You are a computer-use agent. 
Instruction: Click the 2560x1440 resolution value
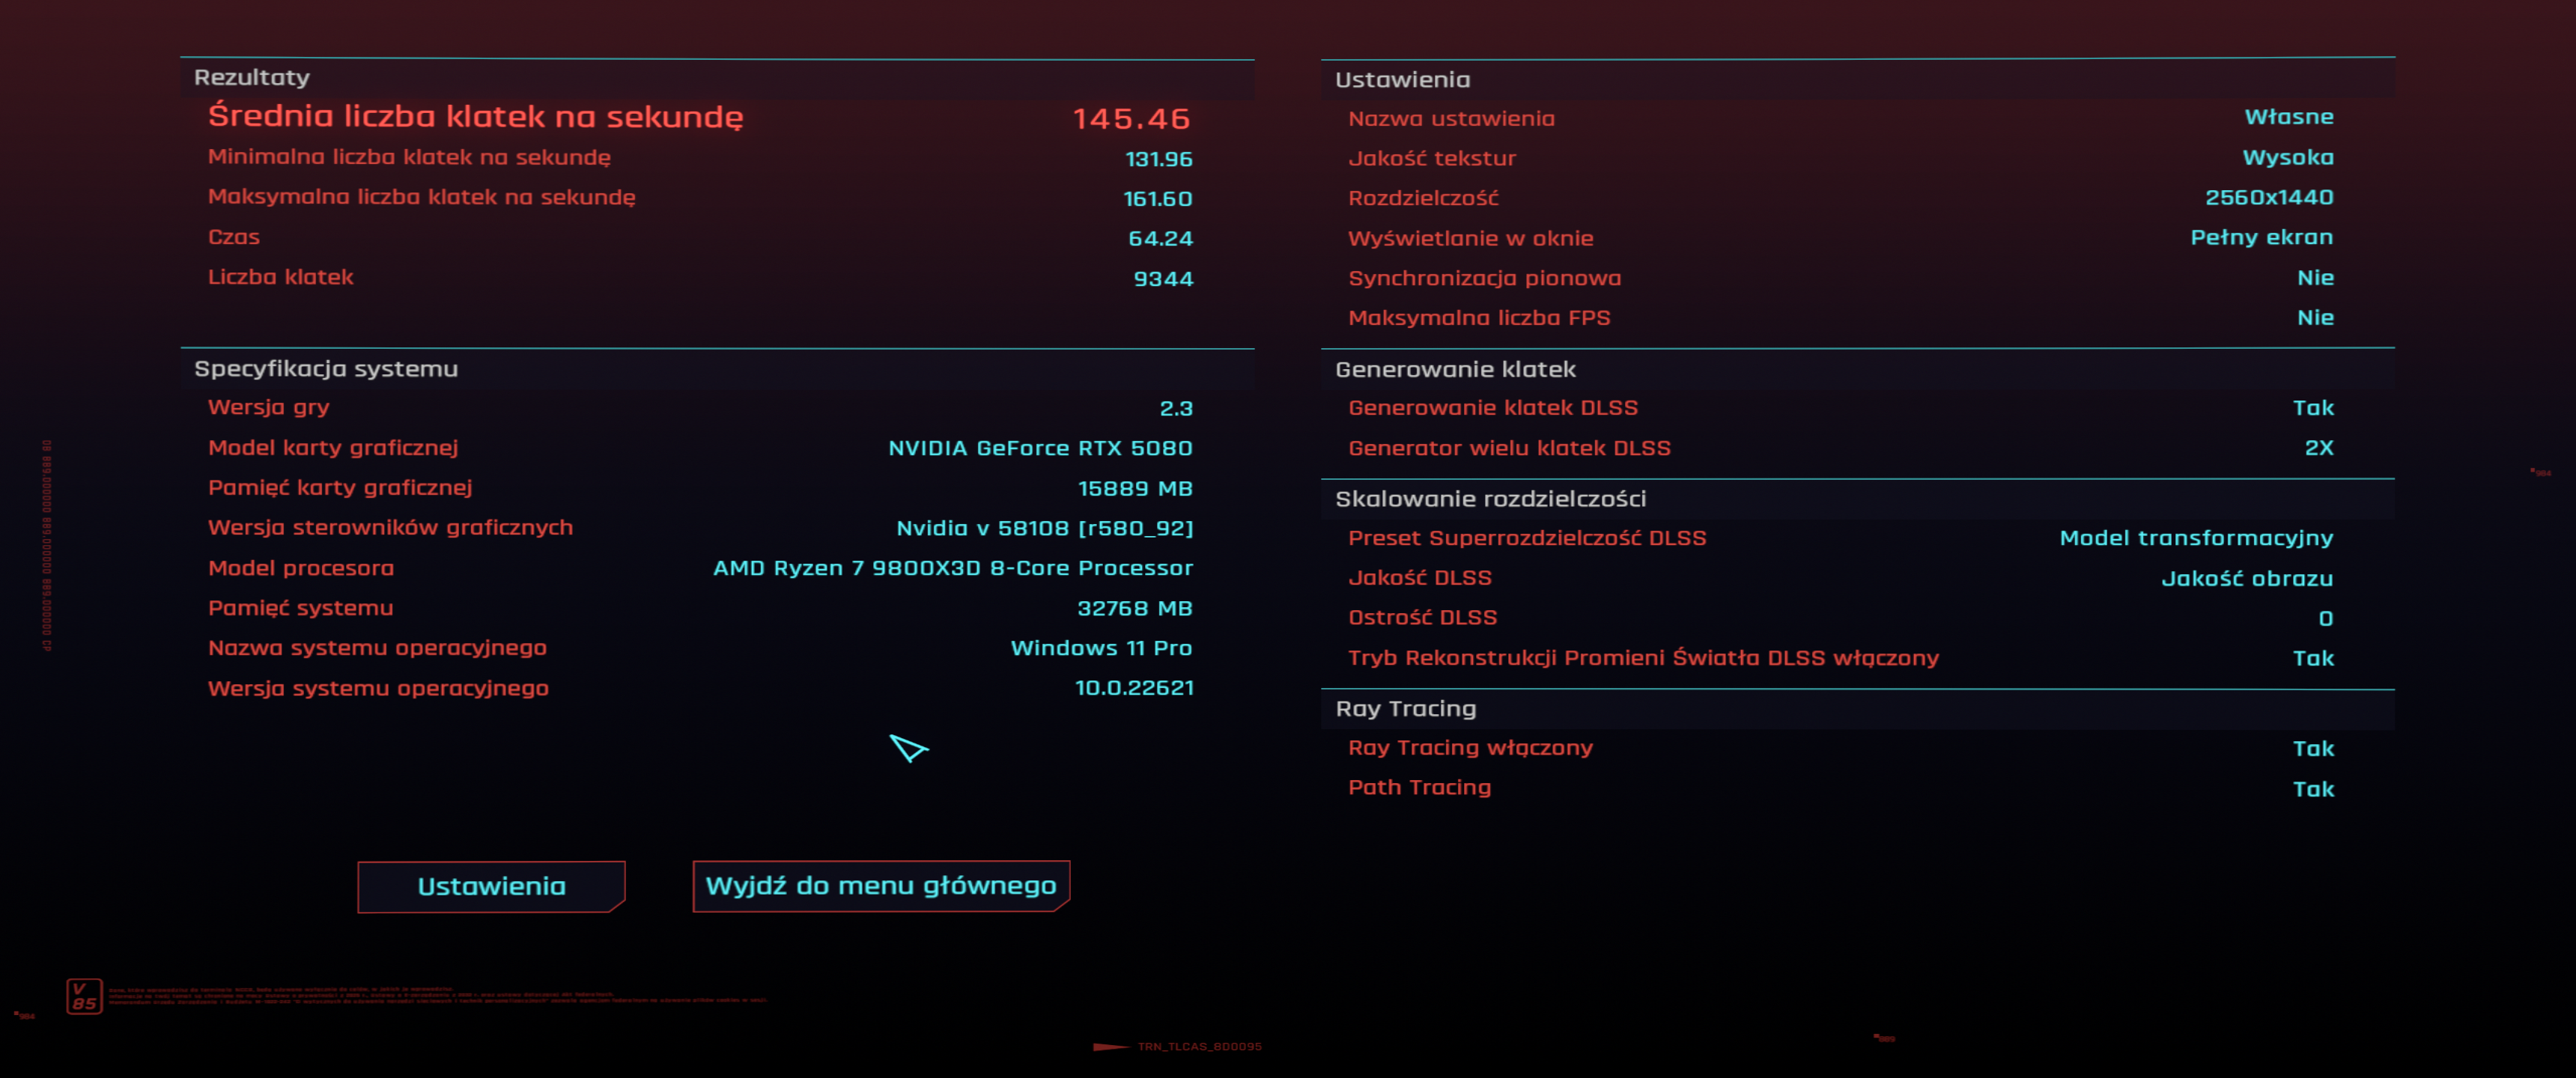(2268, 198)
